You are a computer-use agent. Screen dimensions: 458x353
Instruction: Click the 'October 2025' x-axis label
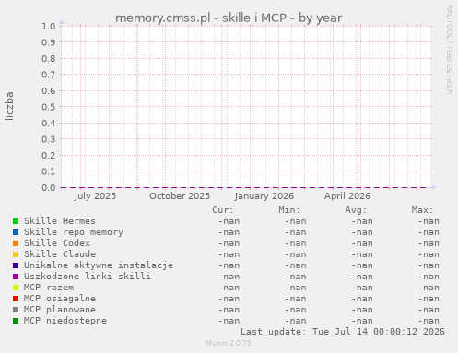(180, 196)
